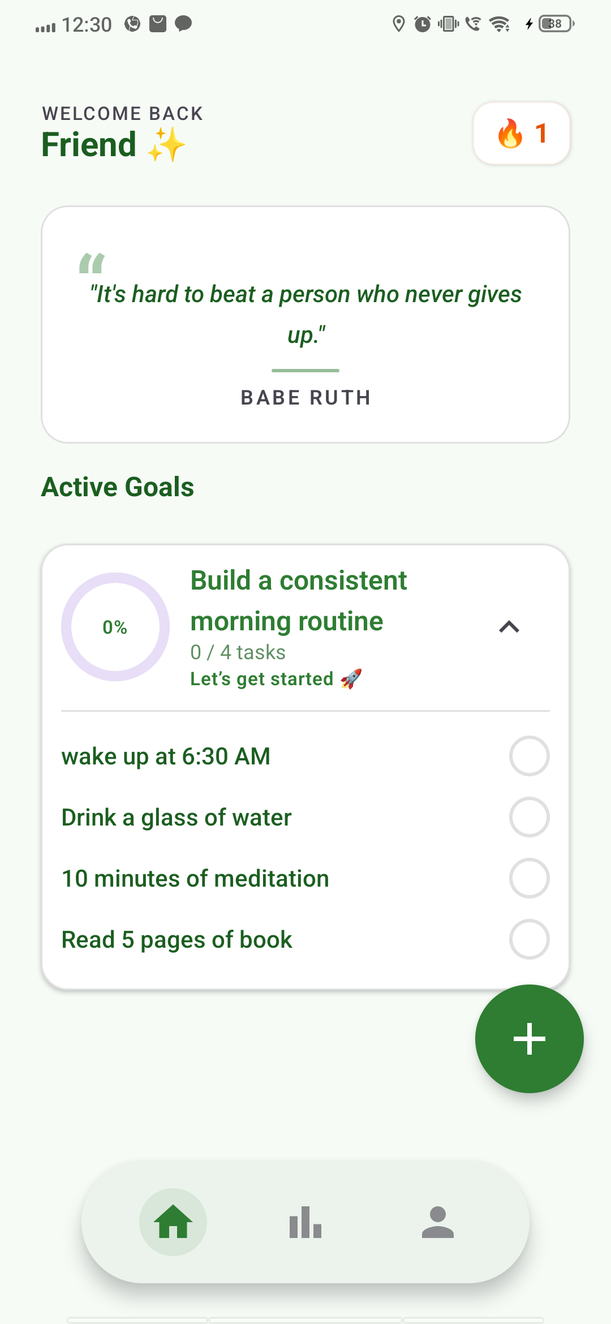The width and height of the screenshot is (611, 1324).
Task: Check off wake up at 6:30 AM
Action: (529, 756)
